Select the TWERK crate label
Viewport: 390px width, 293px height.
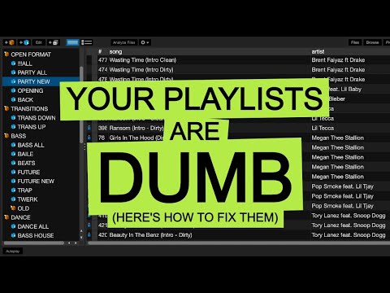(28, 199)
